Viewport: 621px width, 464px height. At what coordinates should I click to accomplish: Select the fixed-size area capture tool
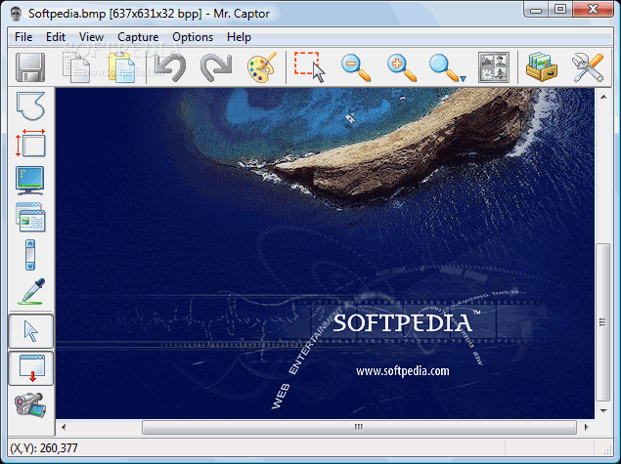click(x=30, y=143)
